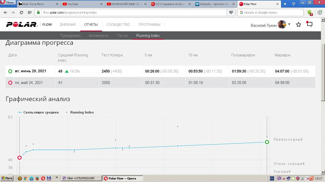Viewport: 325px width, 182px height.
Task: Click the address bar URL field
Action: [x=135, y=12]
